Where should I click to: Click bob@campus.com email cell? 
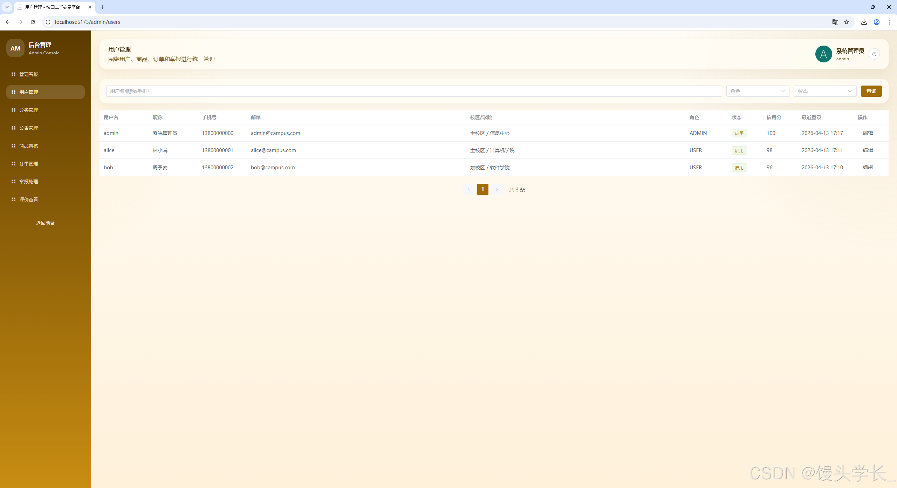coord(273,168)
